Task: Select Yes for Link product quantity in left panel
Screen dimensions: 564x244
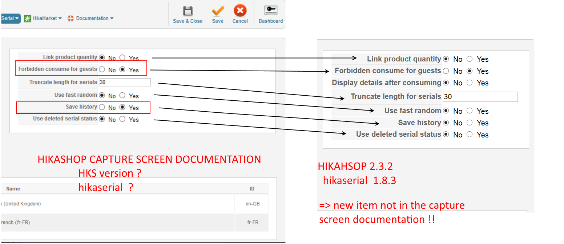Action: (x=122, y=57)
